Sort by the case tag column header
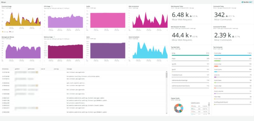The image size is (254, 121). tap(56, 69)
